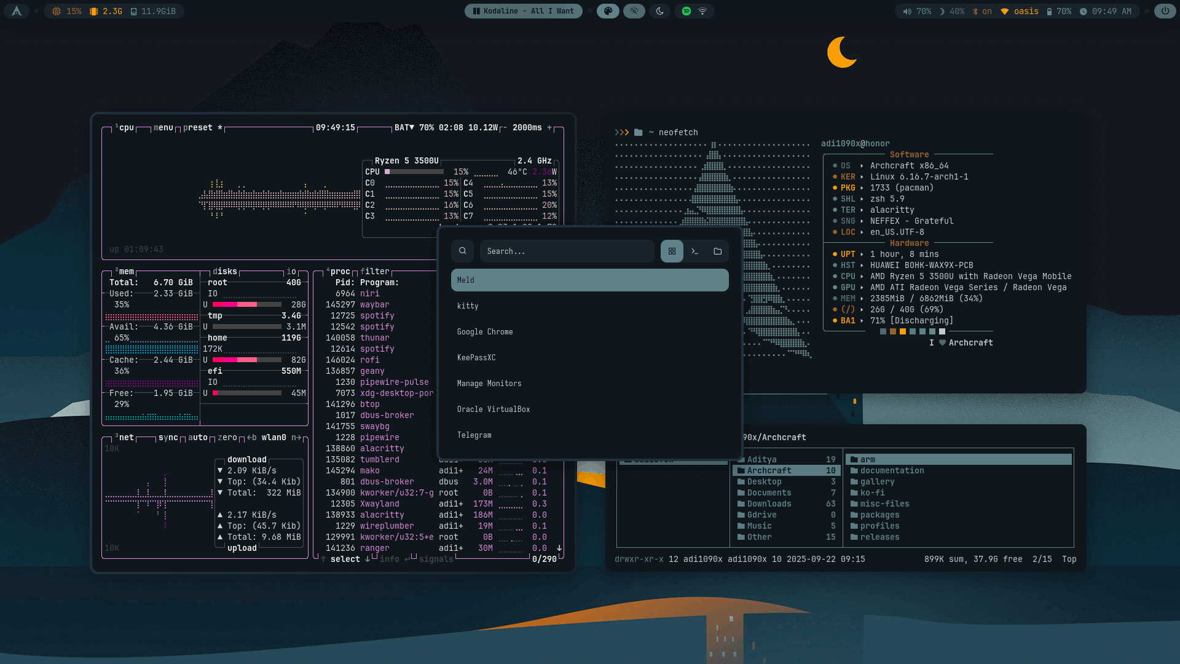Image resolution: width=1180 pixels, height=664 pixels.
Task: Expand the btop preset selector
Action: 198,128
